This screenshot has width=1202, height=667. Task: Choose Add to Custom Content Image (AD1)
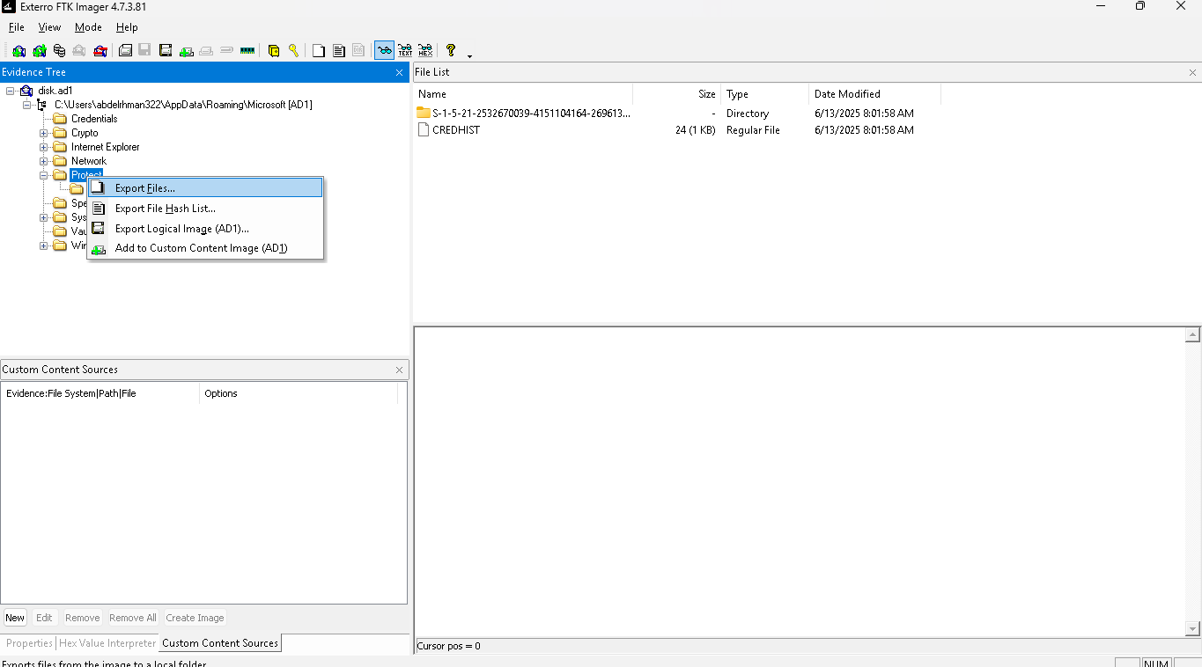coord(205,248)
